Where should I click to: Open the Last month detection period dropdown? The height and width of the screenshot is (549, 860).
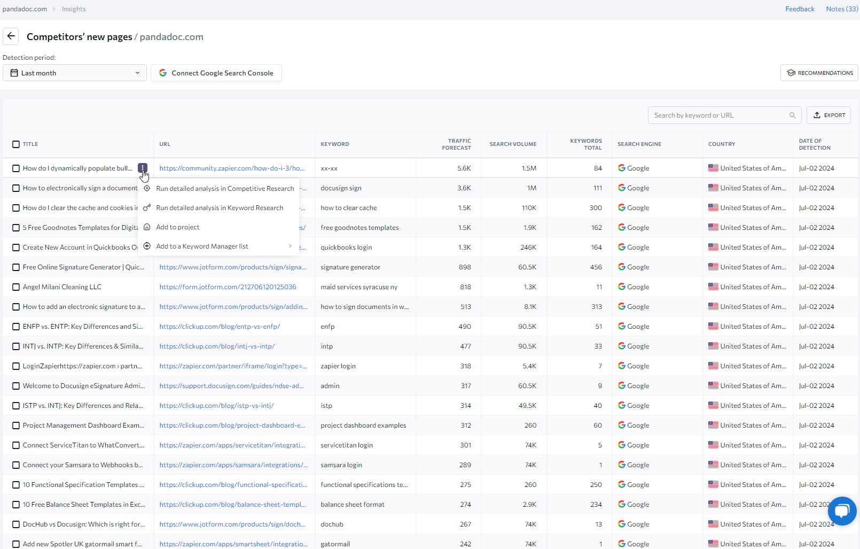75,73
